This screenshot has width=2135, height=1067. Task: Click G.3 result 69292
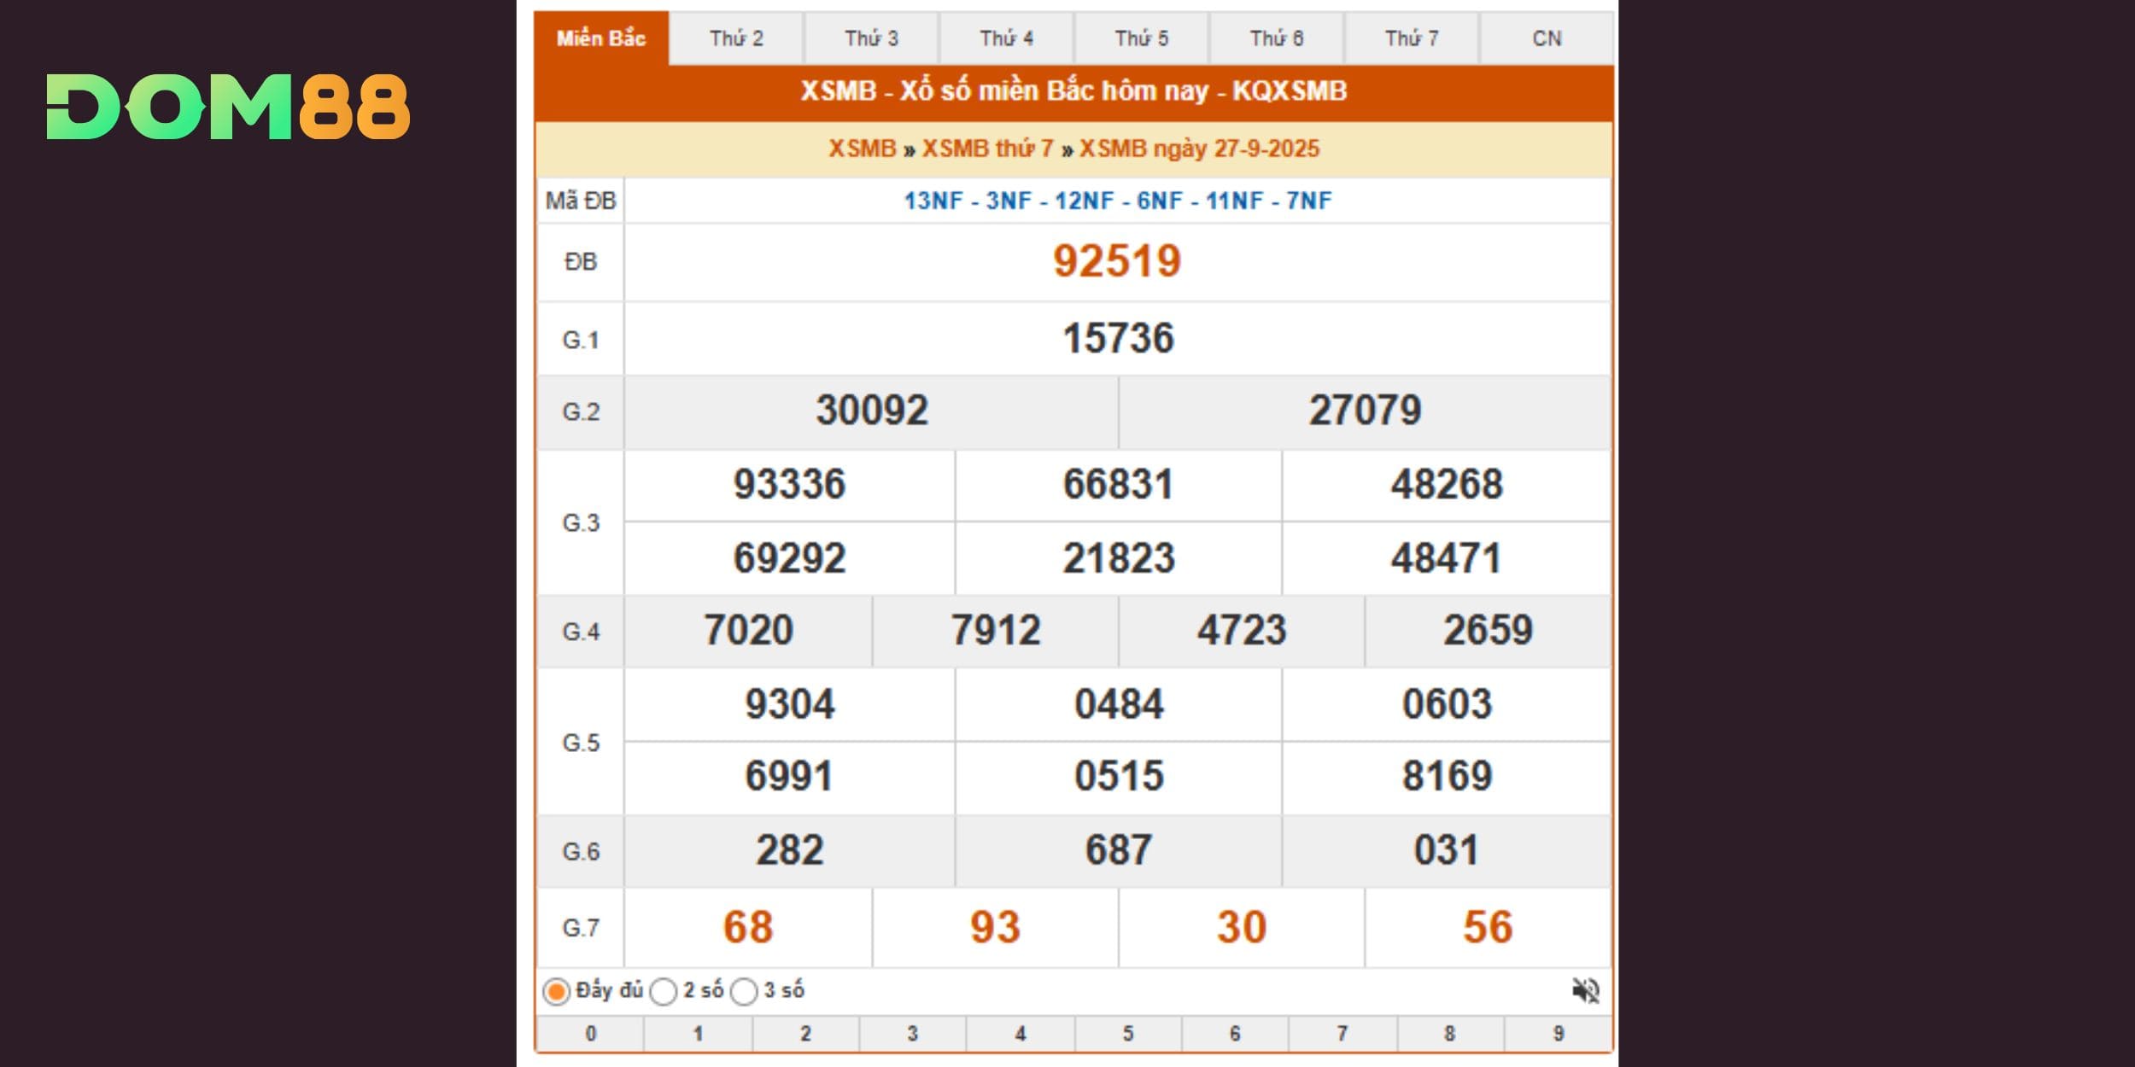click(790, 559)
